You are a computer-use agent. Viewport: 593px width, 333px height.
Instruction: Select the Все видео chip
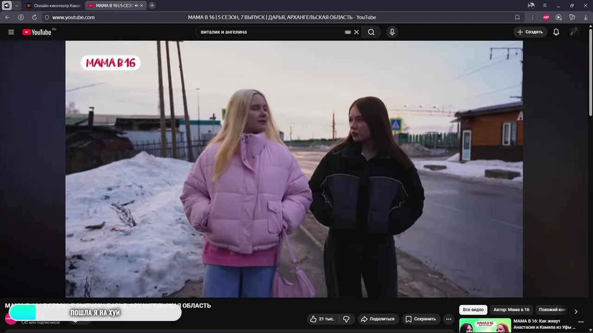473,309
